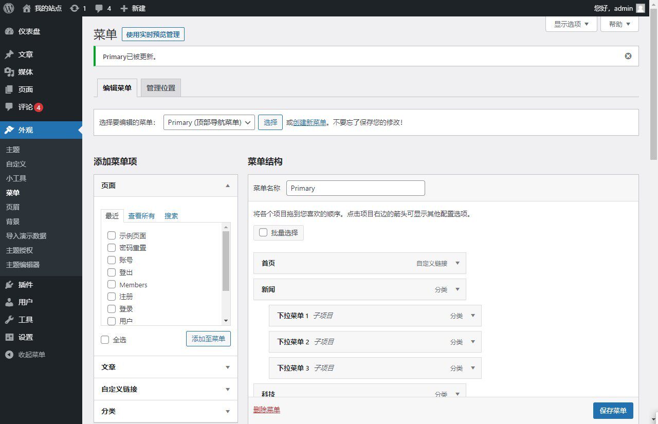Screen dimensions: 658x424
Task: Switch to the 管理位置 tab
Action: pyautogui.click(x=160, y=87)
